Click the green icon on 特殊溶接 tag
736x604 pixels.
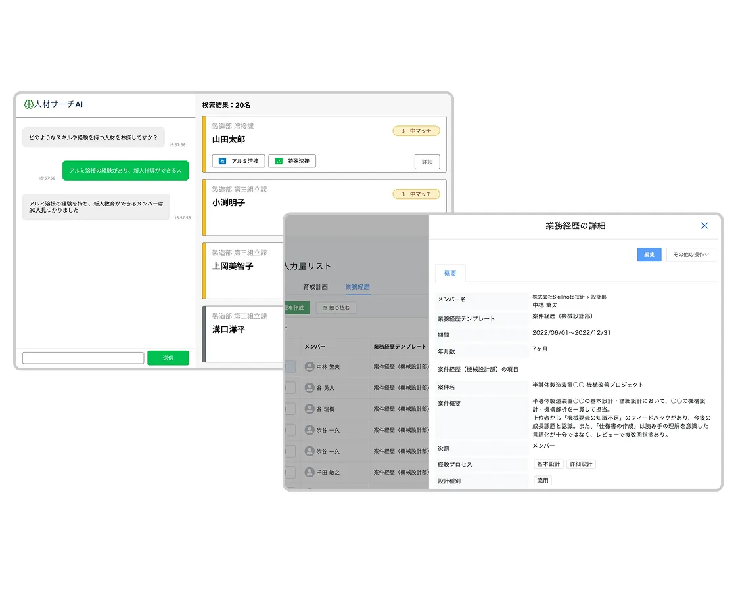click(x=279, y=161)
